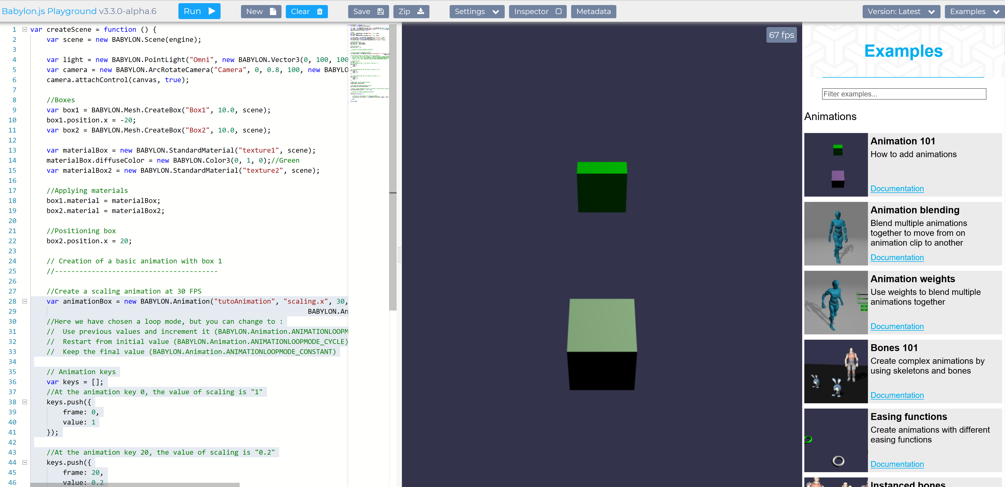Viewport: 1005px width, 487px height.
Task: Open the Animation weights example thumbnail
Action: coord(836,303)
